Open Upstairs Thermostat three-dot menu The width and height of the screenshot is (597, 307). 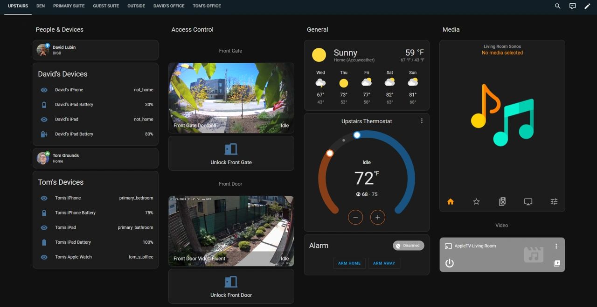(422, 121)
